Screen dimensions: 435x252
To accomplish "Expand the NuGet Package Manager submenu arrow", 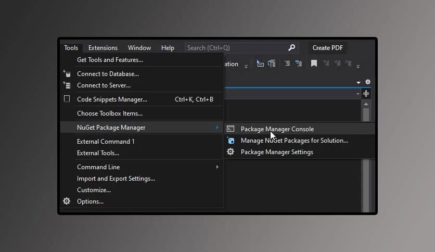I will pos(217,128).
